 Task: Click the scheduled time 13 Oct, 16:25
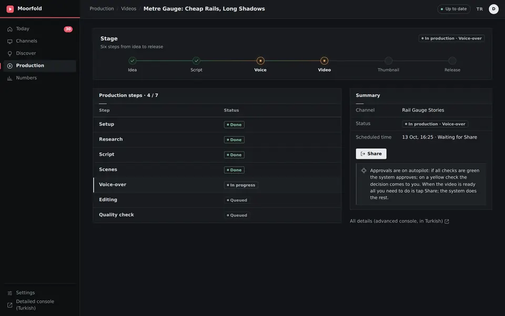(417, 137)
